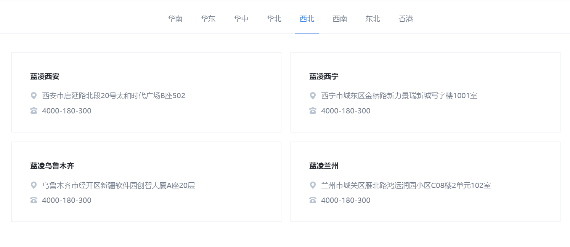570x247 pixels.
Task: Select address 西宁市城东区金桥路新力景瑞新城写字楼1001室
Action: 399,96
